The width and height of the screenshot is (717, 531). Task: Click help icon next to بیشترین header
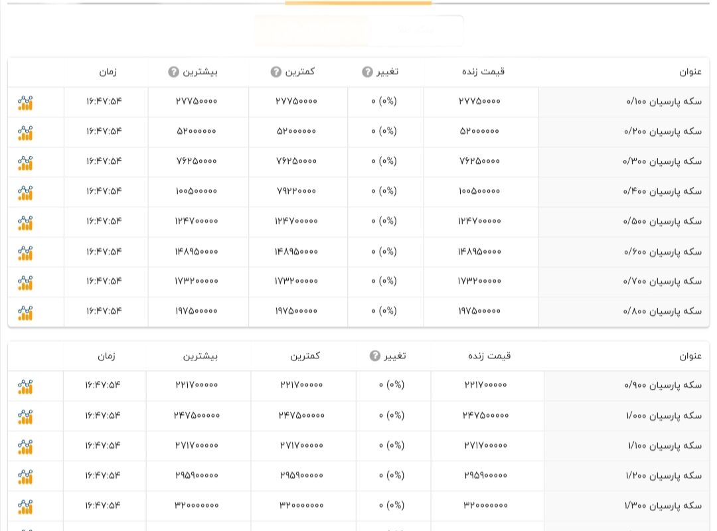pos(173,72)
